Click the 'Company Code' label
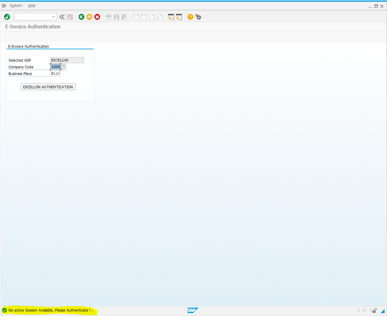387x316 pixels. click(21, 67)
